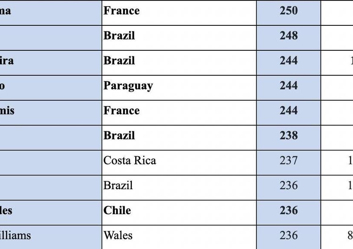This screenshot has width=353, height=249.
Task: Click the Brazil cell beside 238
Action: click(x=179, y=136)
